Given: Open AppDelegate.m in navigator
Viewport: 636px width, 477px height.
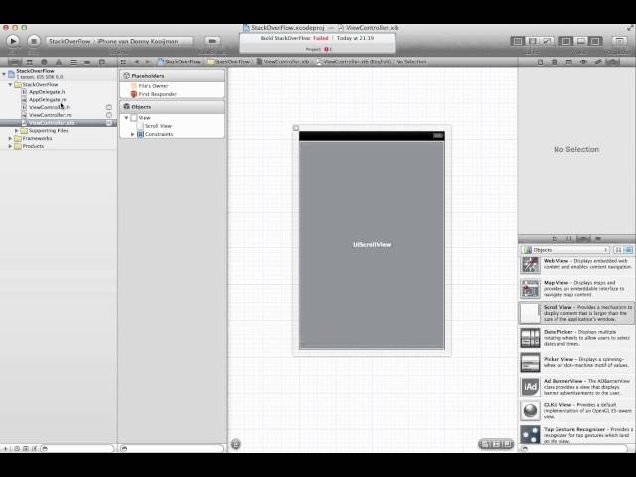Looking at the screenshot, I should [x=47, y=99].
